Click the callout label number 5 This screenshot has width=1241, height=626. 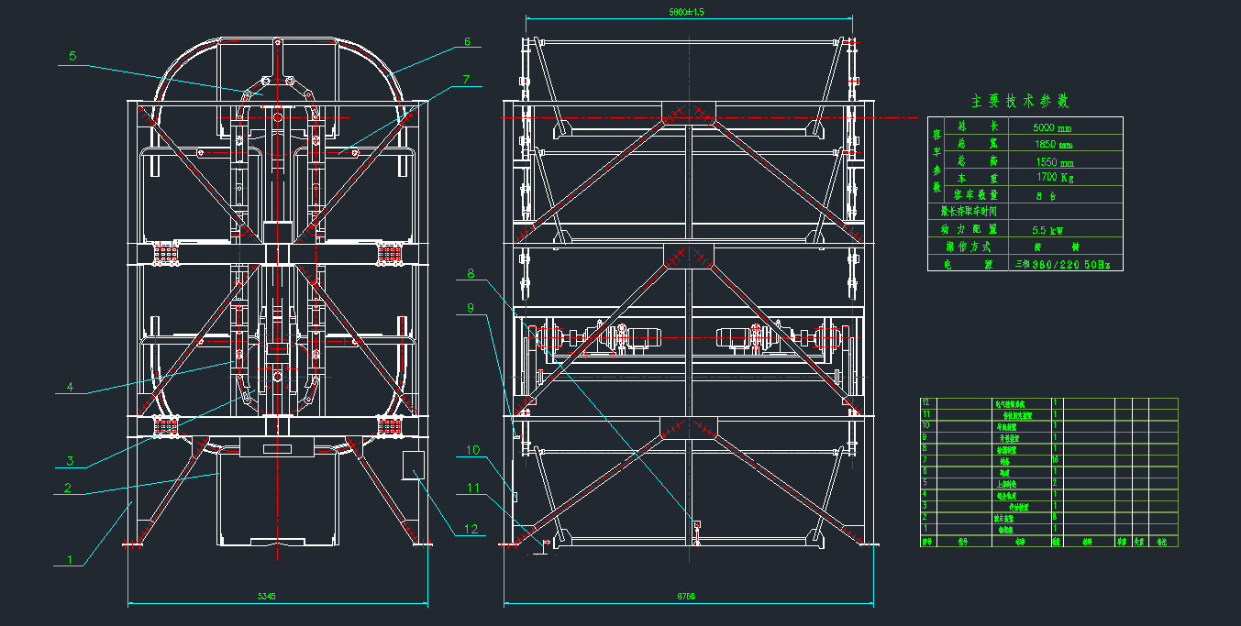coord(72,56)
